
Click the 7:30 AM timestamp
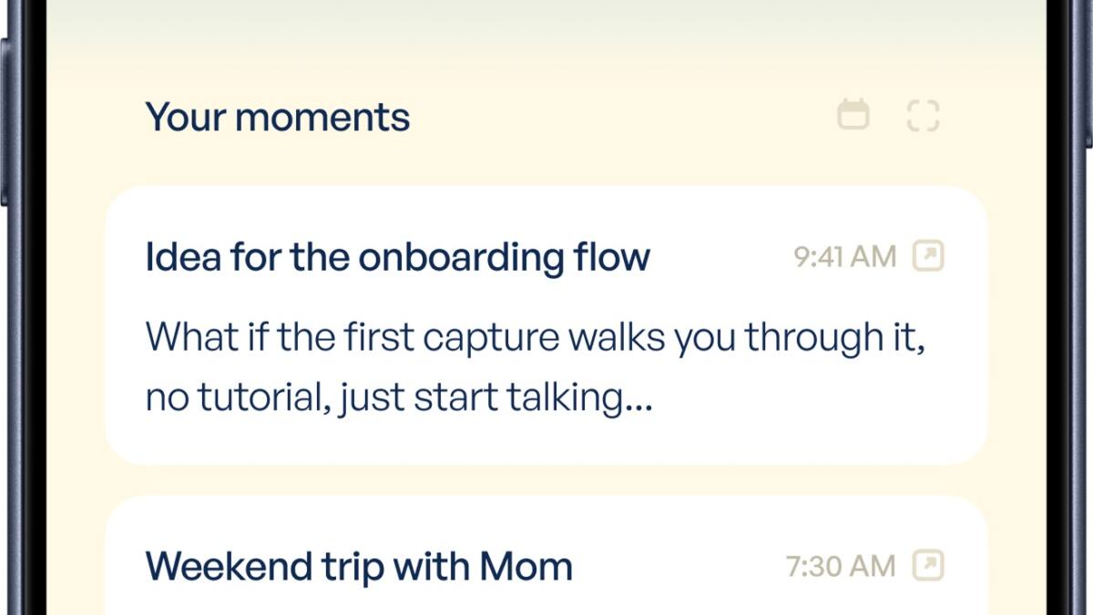click(841, 567)
